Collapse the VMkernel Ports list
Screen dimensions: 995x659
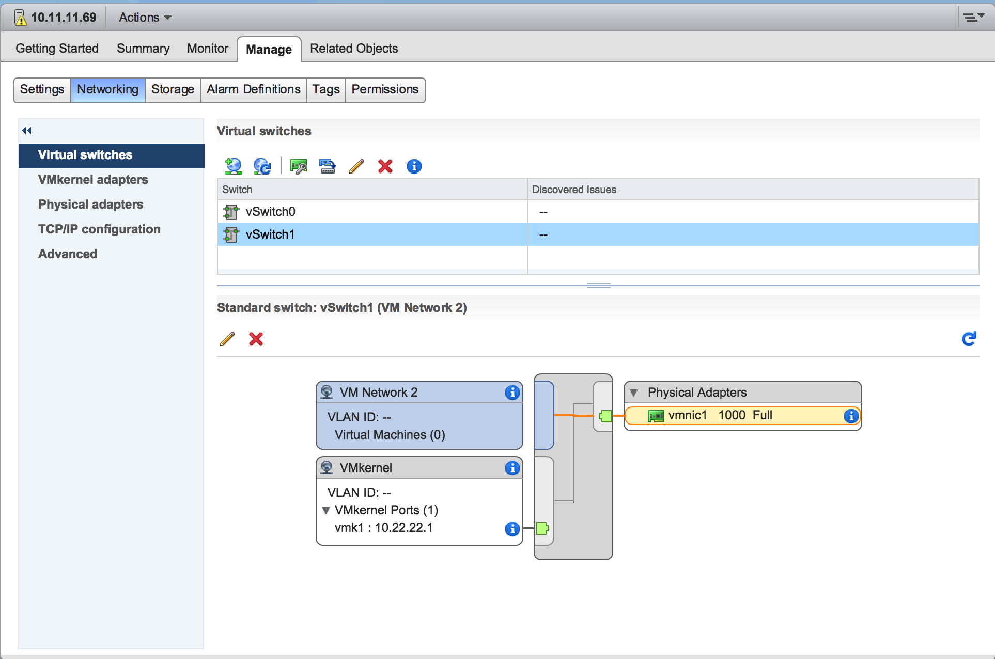[x=326, y=510]
